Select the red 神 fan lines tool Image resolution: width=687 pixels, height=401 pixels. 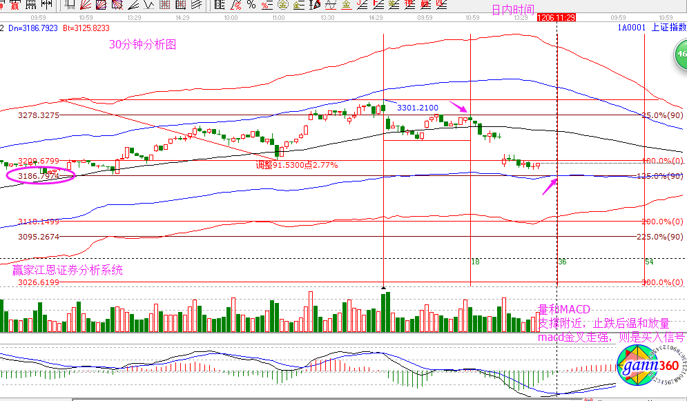409,5
